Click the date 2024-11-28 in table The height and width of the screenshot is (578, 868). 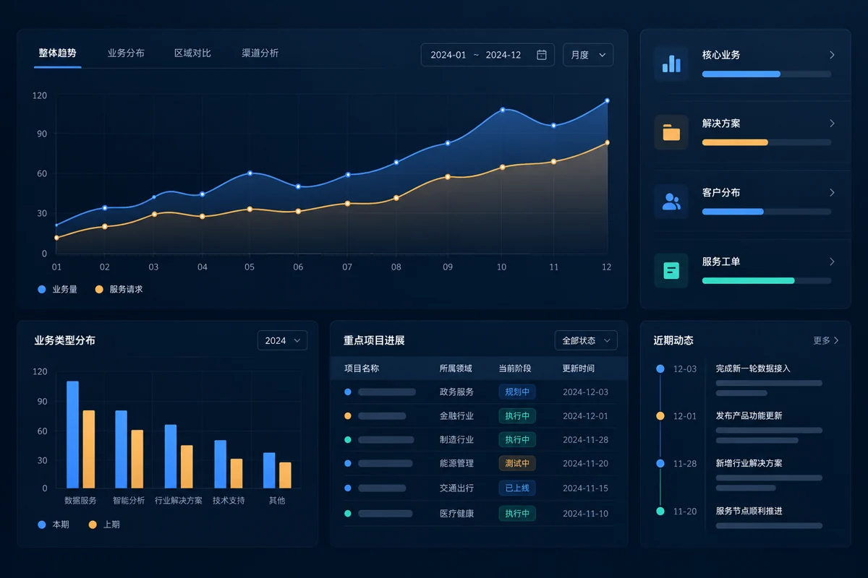click(586, 440)
